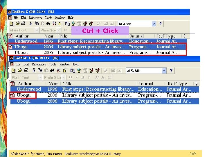The image size is (209, 157).
Task: Open APA 5th style dropdown in upper window
Action: pyautogui.click(x=154, y=24)
